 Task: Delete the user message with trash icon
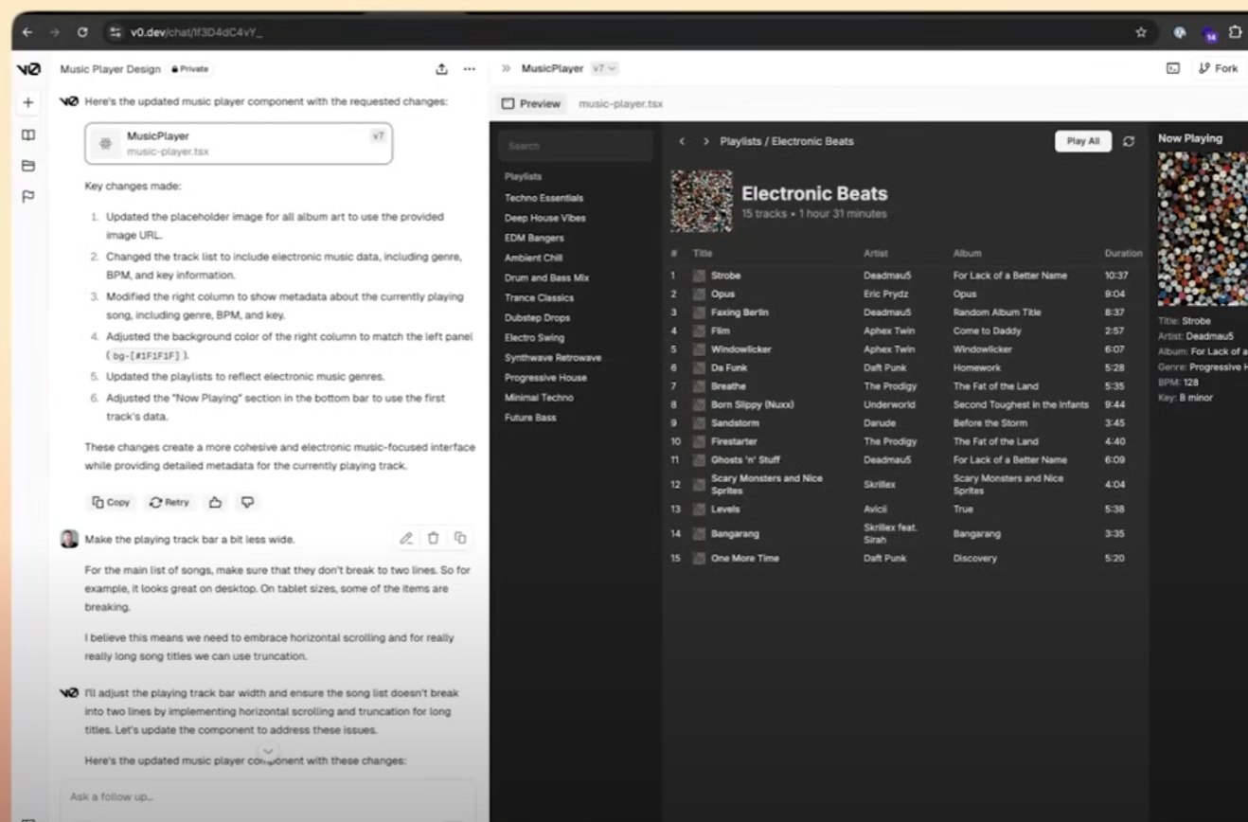(x=433, y=538)
